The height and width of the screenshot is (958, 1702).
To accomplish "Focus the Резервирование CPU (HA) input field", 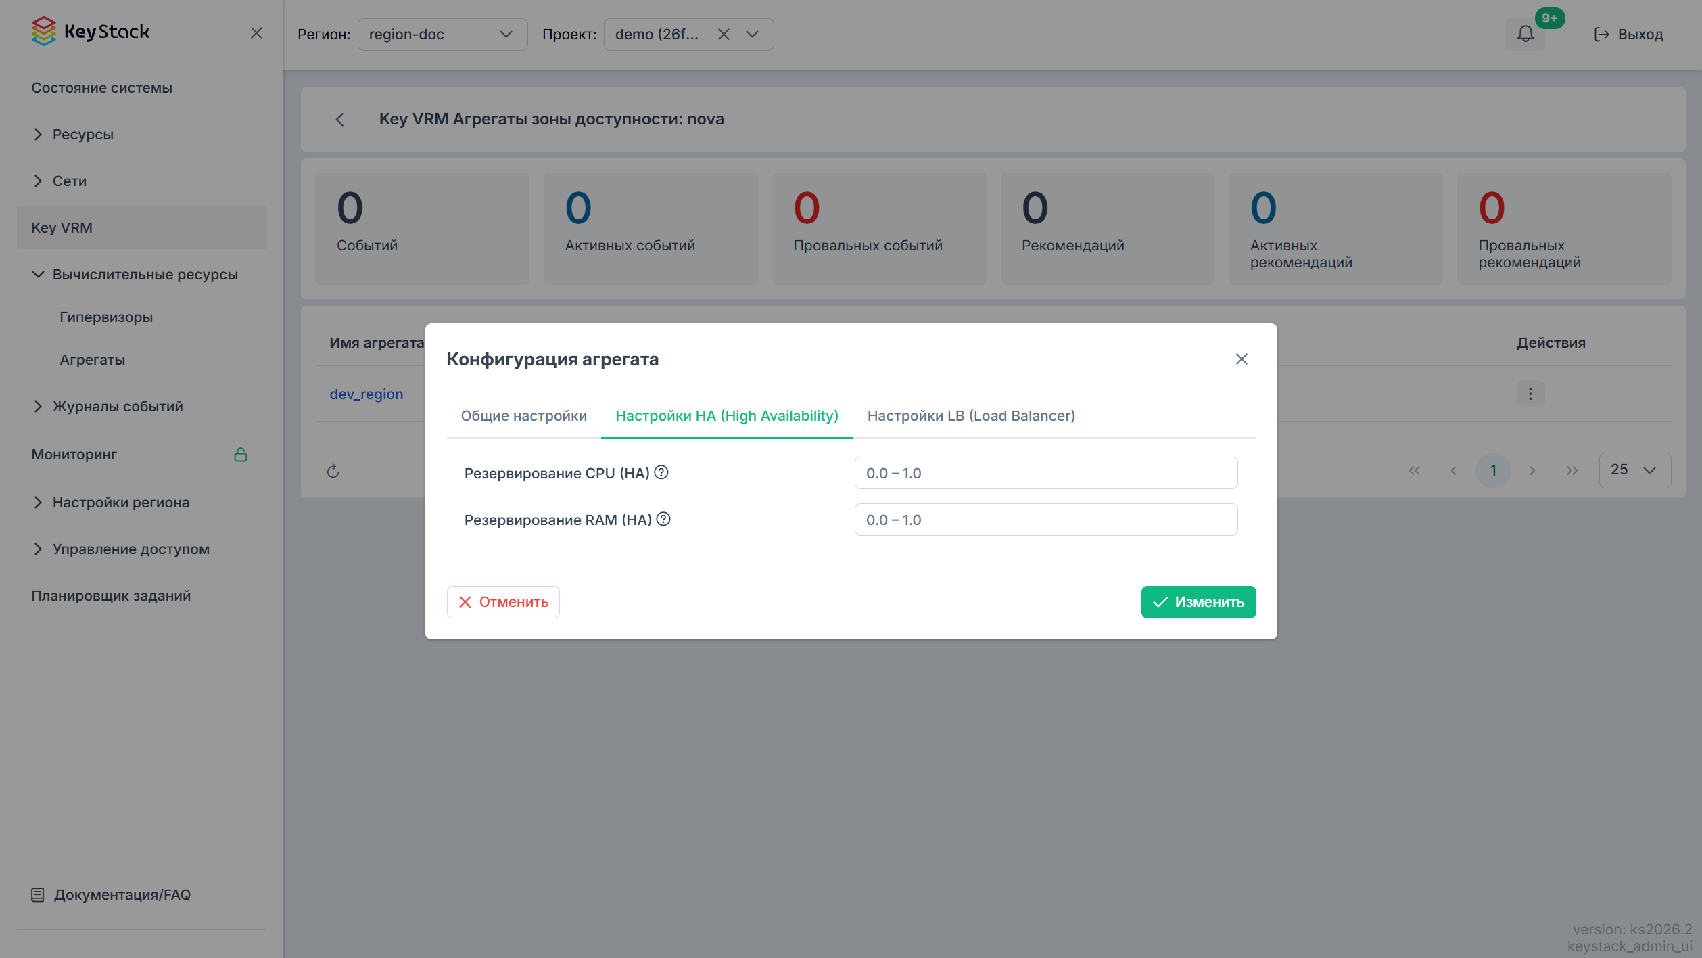I will [x=1045, y=473].
